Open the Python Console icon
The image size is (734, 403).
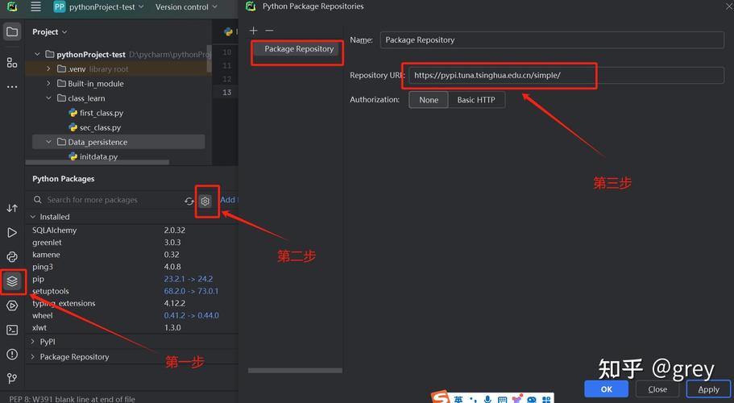coord(12,256)
